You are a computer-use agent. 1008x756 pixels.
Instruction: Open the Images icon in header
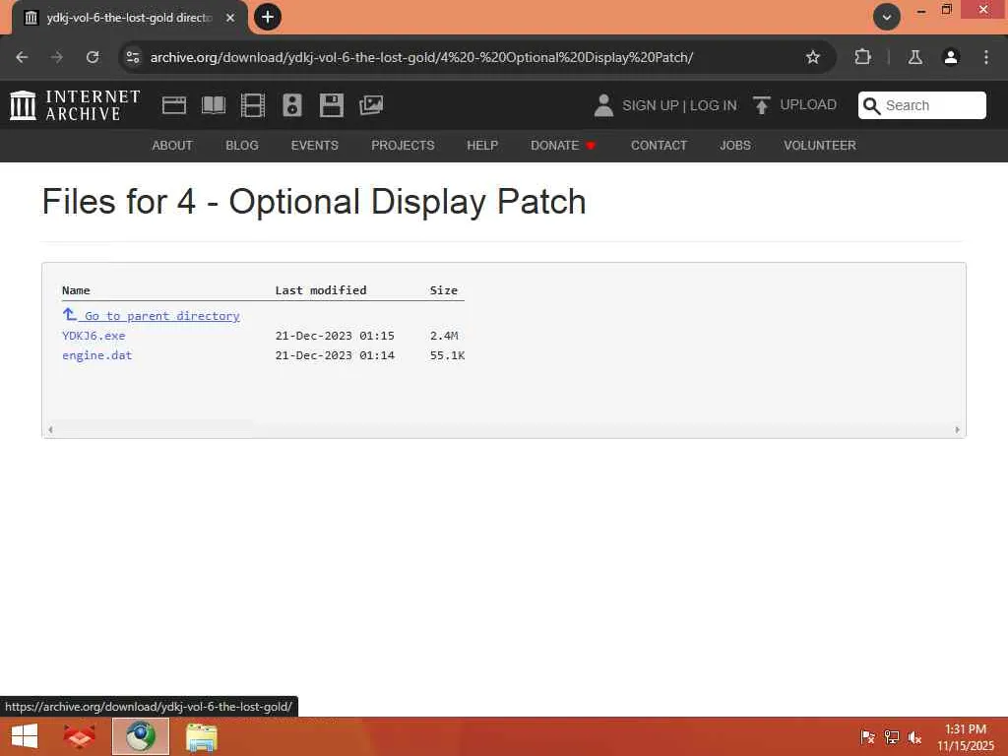pyautogui.click(x=371, y=105)
